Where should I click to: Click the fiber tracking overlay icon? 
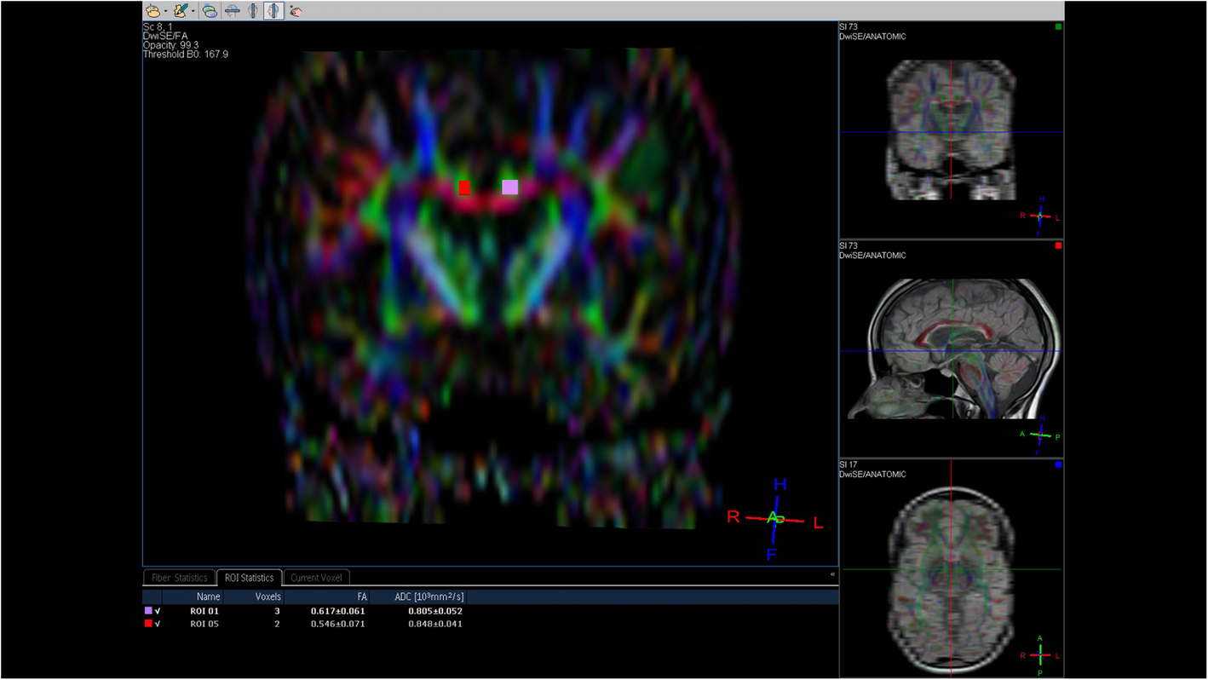210,11
